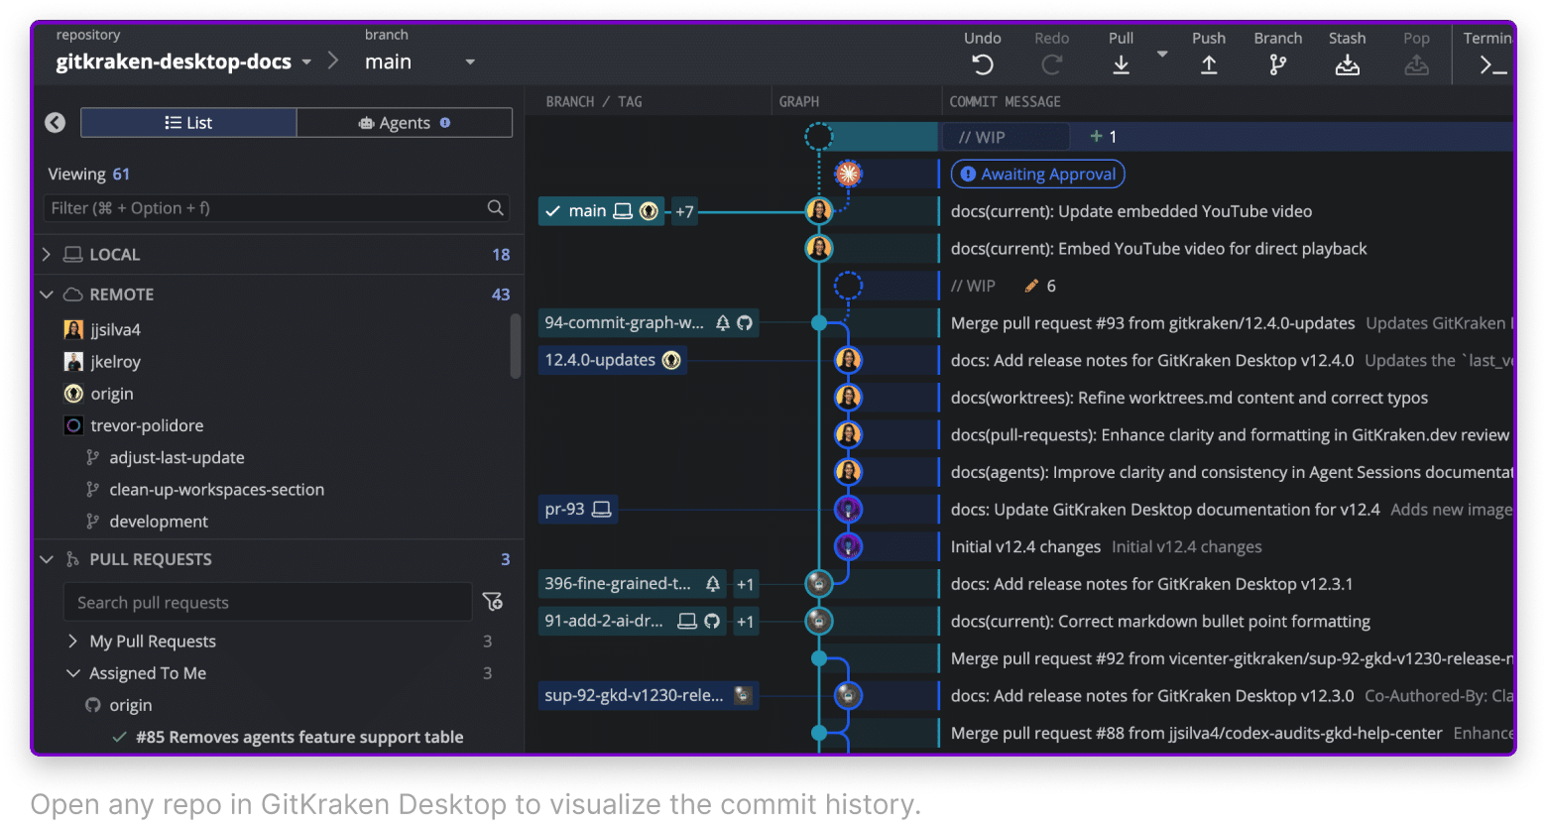Screen dimensions: 1547x824
Task: Click the bell icon on 396-fine-grained-t... label
Action: (712, 584)
